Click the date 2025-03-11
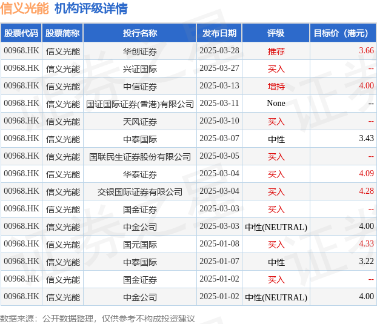This screenshot has width=377, height=324. pyautogui.click(x=219, y=104)
